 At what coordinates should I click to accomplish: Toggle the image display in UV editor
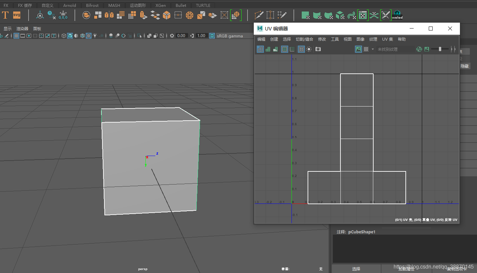tap(358, 49)
